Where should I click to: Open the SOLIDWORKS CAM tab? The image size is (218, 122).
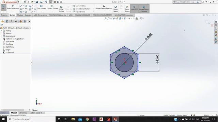[82, 15]
